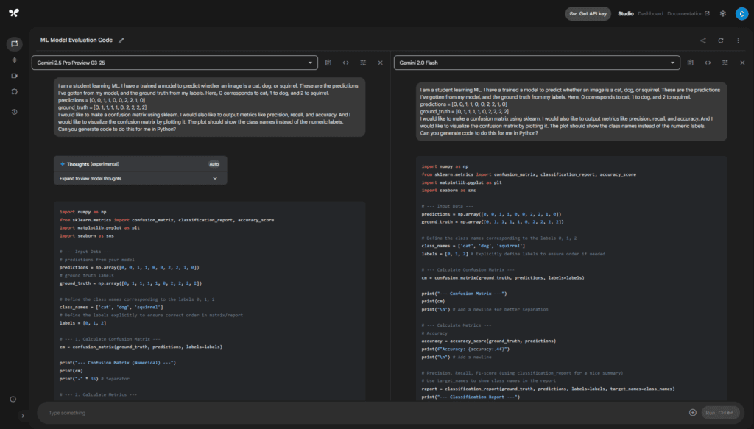Click the Thoughts (experimental) header
Viewport: 754px width, 429px height.
[x=93, y=164]
